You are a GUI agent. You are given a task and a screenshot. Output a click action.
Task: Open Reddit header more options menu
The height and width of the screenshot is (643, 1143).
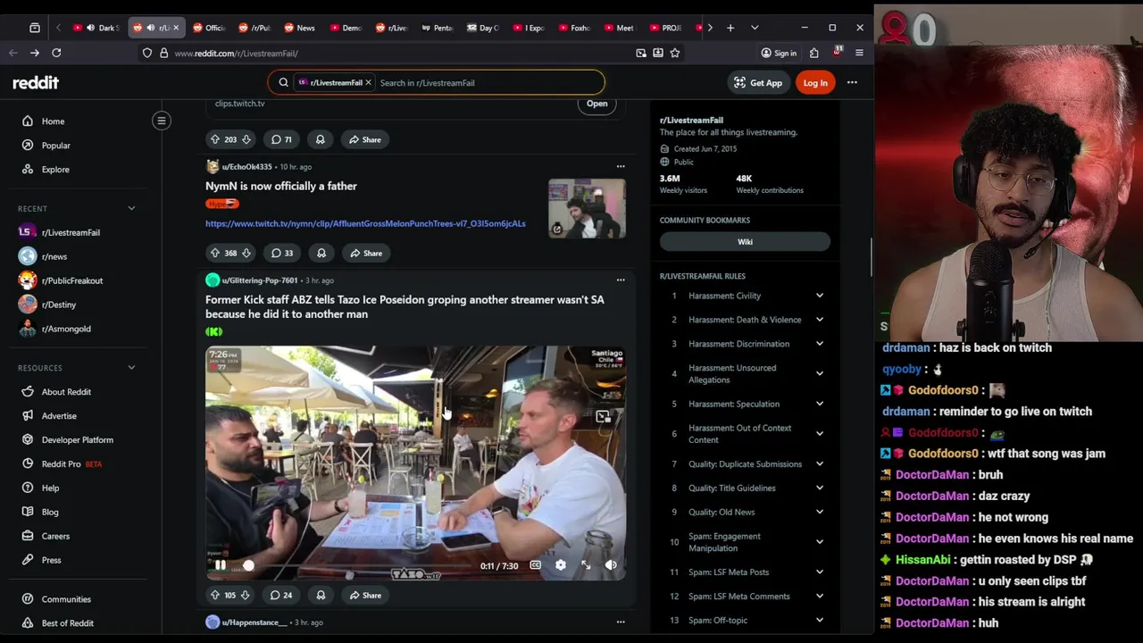pyautogui.click(x=852, y=82)
